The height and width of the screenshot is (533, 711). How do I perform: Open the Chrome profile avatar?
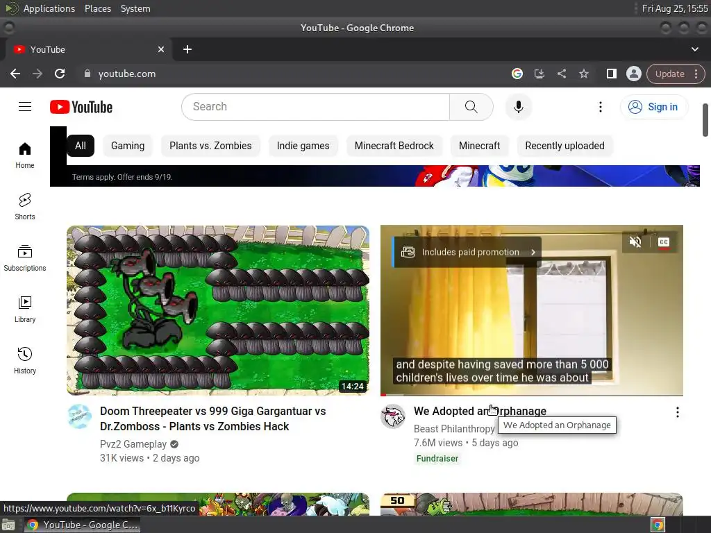coord(633,74)
